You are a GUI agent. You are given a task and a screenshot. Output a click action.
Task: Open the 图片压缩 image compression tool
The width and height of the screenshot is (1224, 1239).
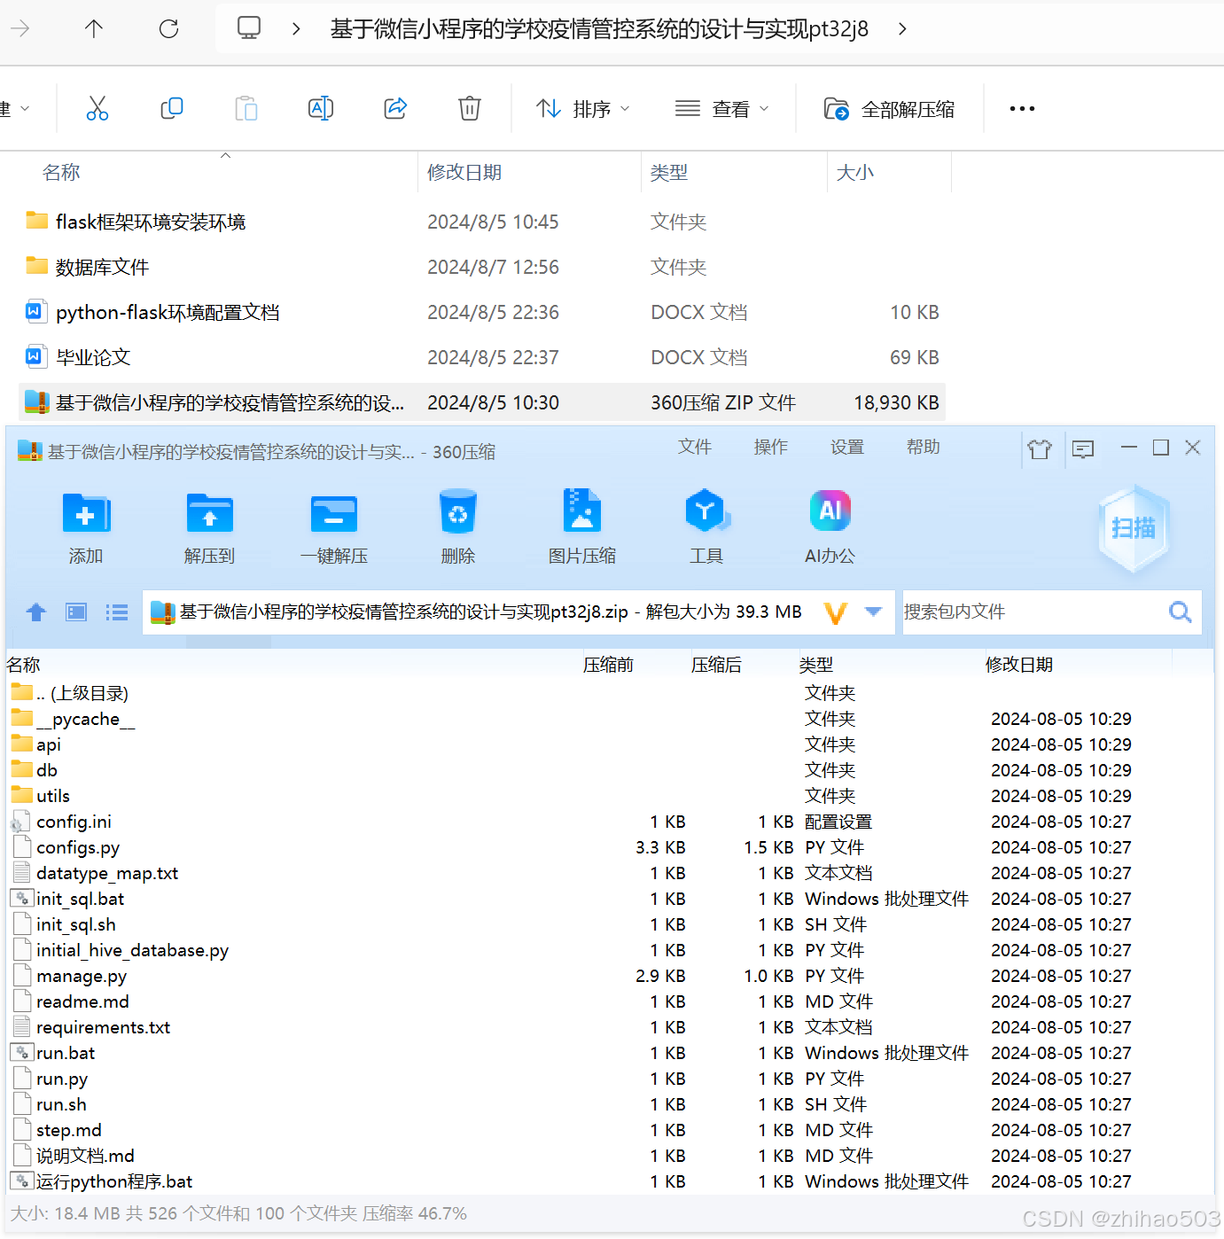tap(581, 526)
